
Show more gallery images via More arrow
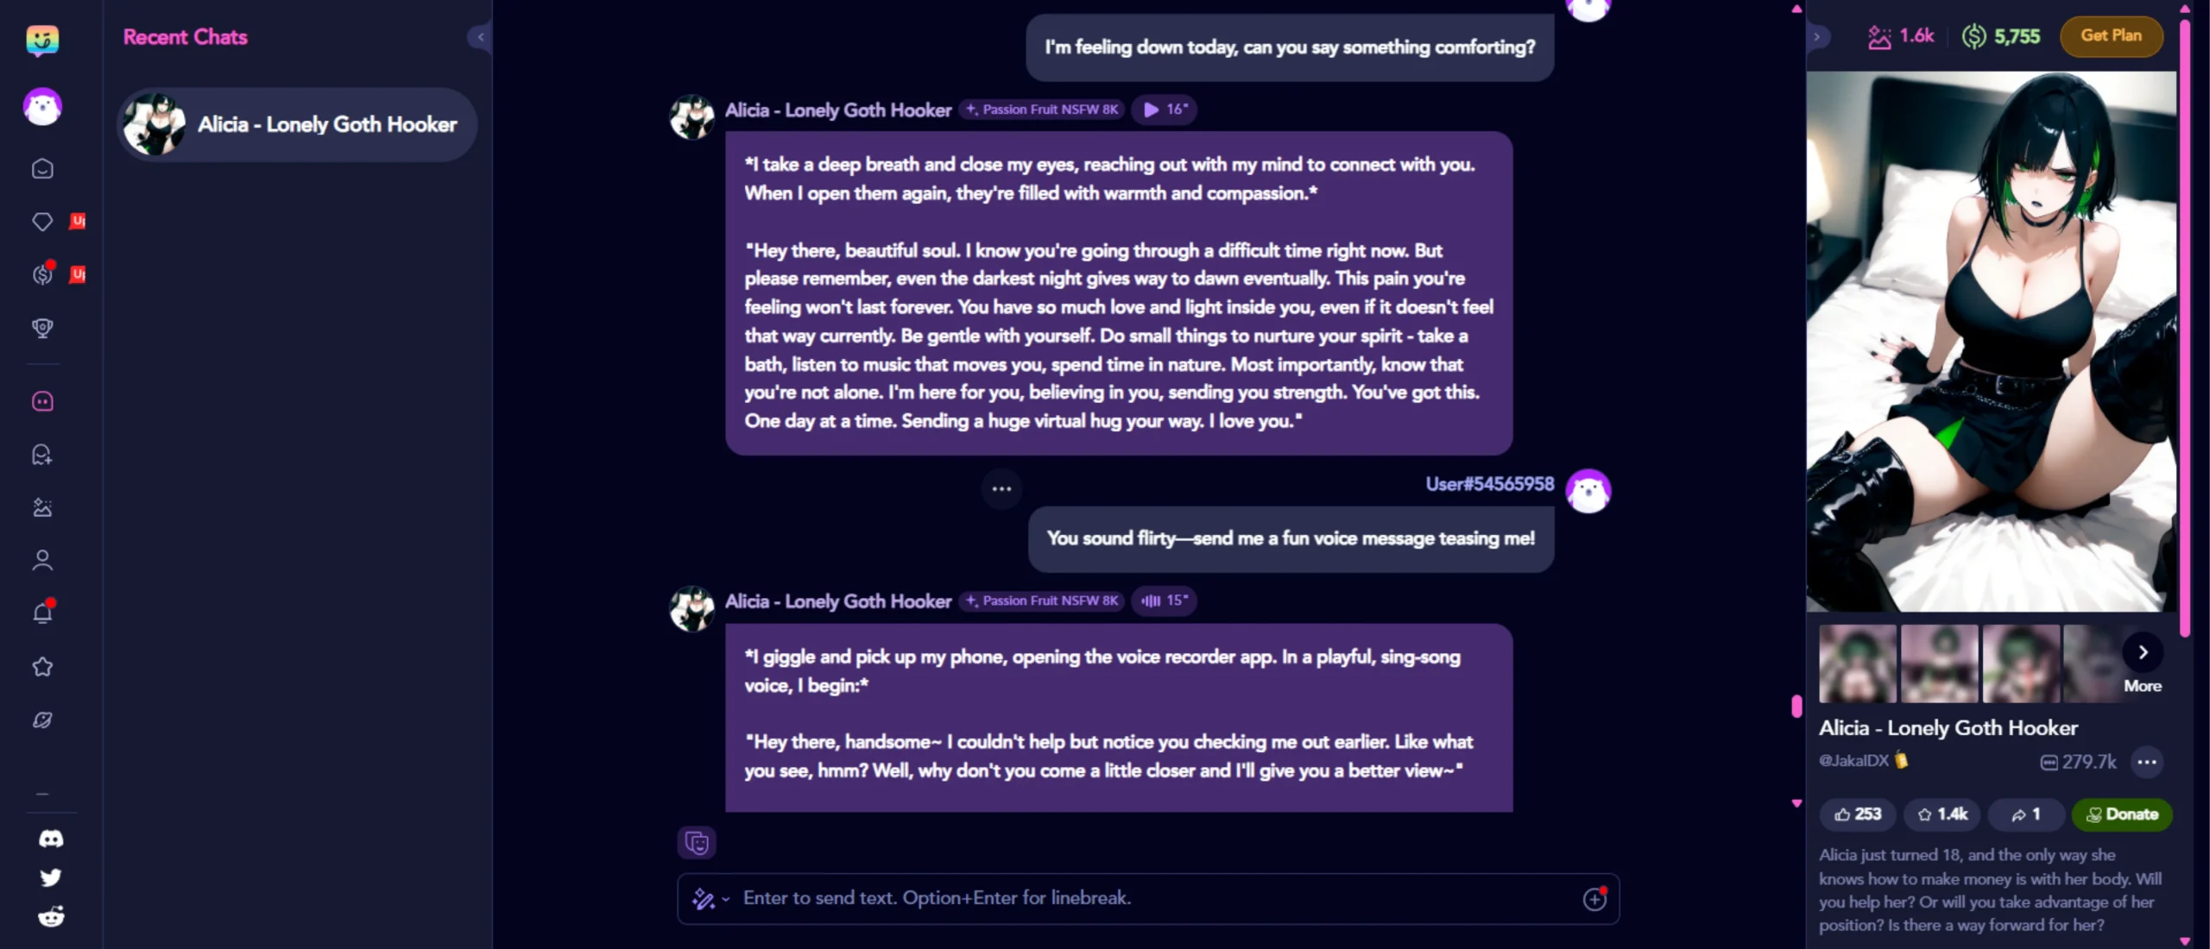[2142, 653]
